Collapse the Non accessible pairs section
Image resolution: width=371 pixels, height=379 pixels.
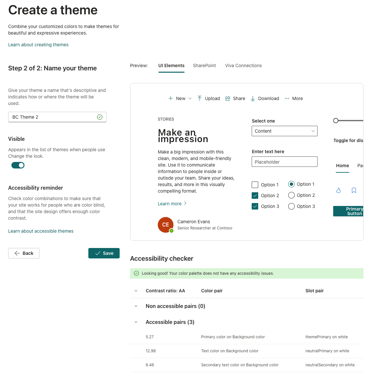(x=136, y=306)
